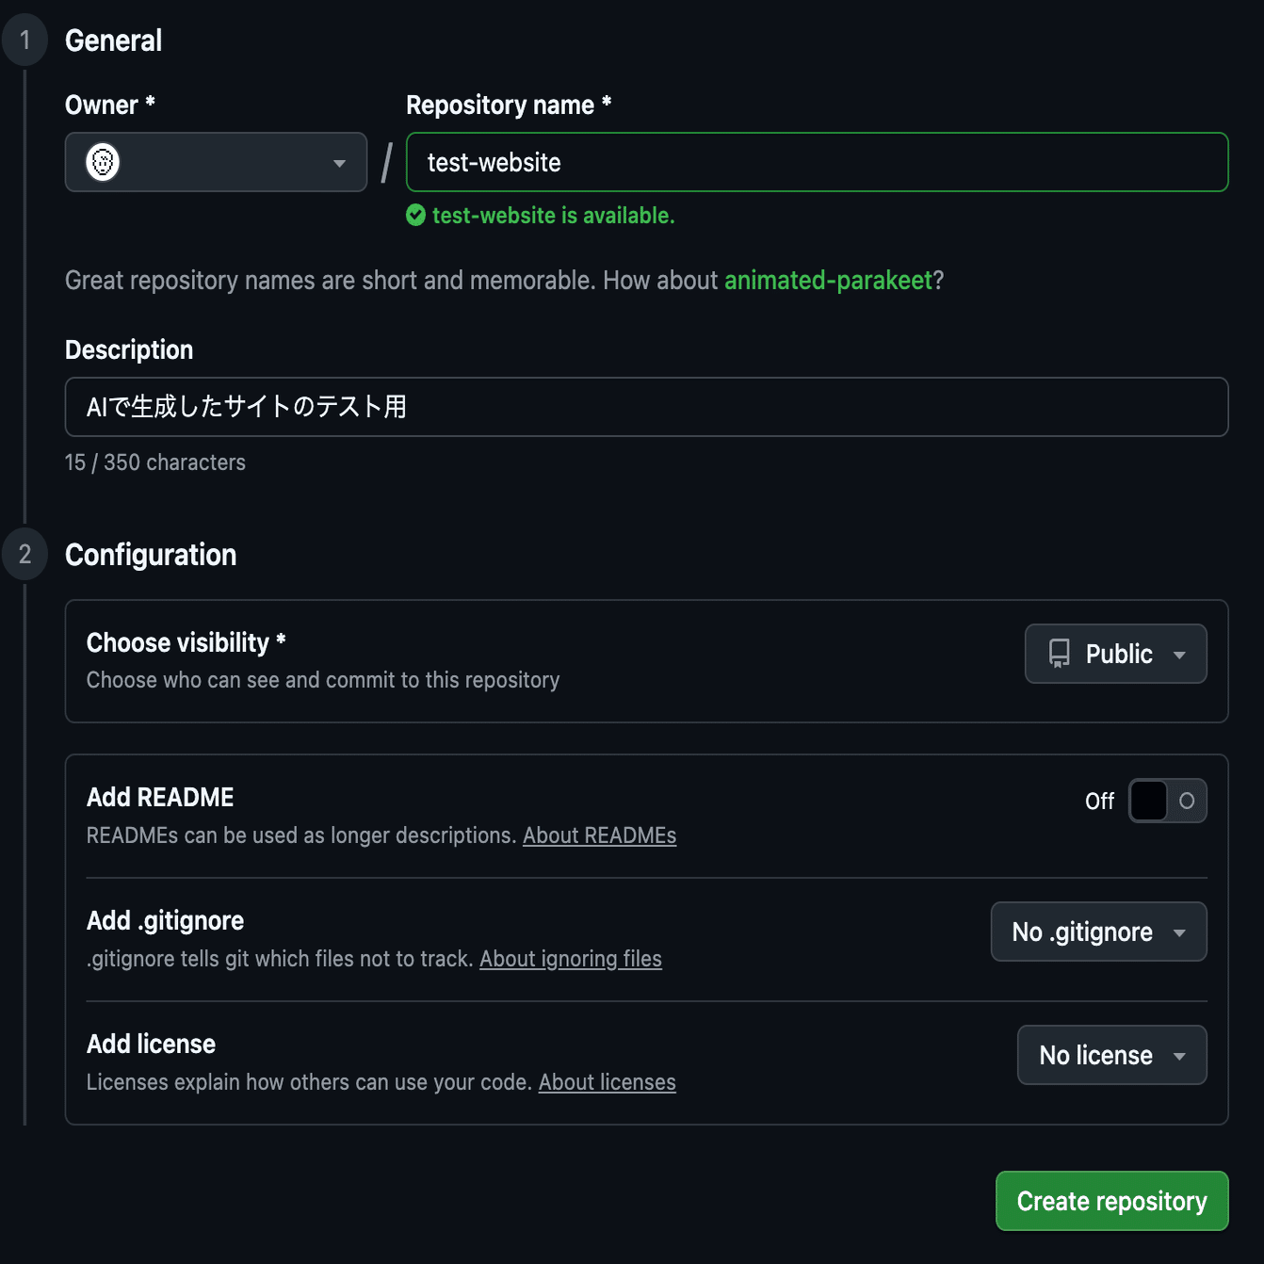This screenshot has width=1264, height=1264.
Task: Open the About licenses link
Action: 607,1082
